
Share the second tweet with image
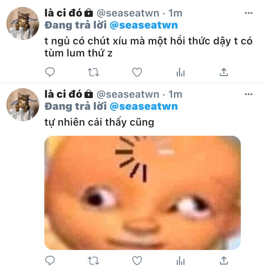(224, 260)
